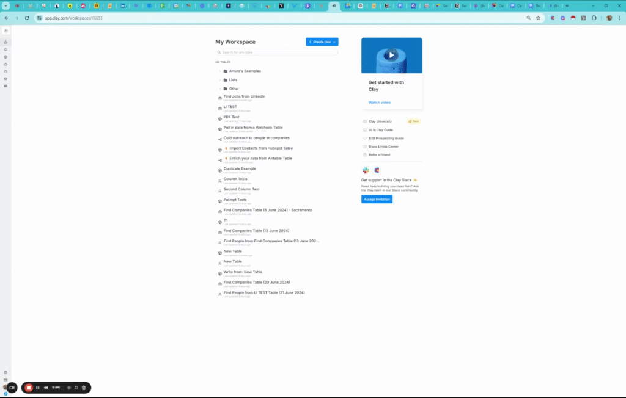Click the recorder restart arrow icon

76,388
